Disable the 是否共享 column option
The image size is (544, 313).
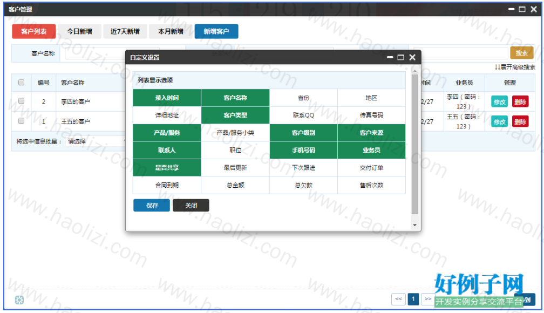click(x=167, y=168)
